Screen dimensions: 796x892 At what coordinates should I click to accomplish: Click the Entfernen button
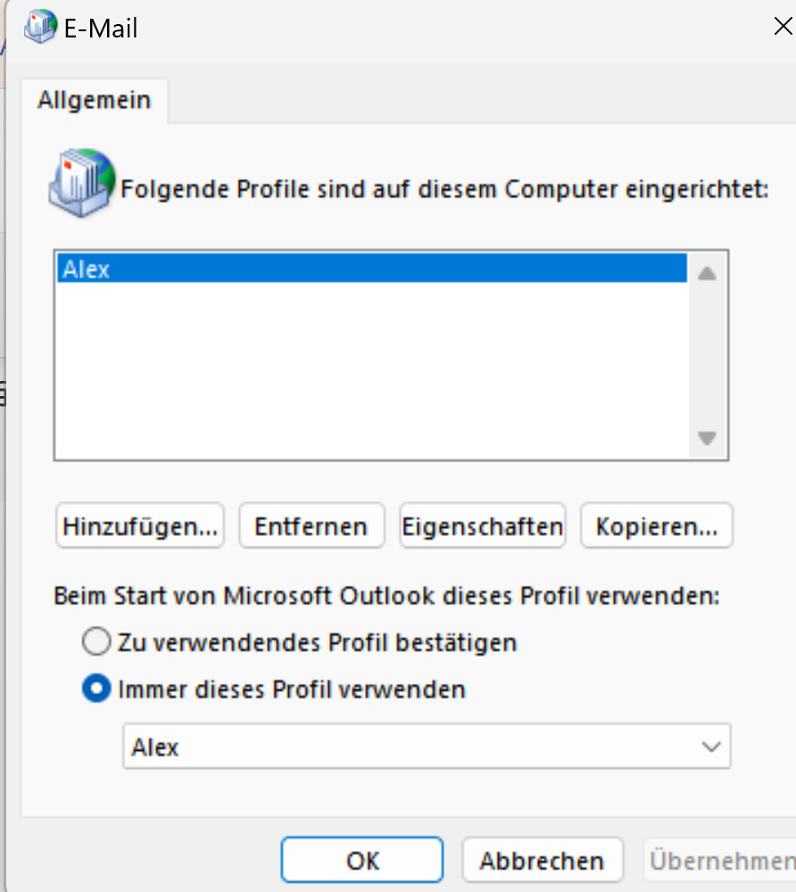click(311, 525)
